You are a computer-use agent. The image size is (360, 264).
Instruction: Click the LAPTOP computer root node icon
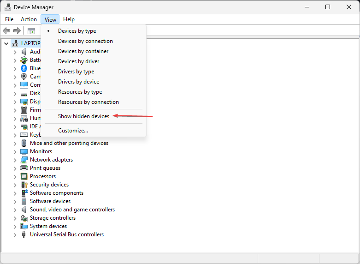coord(15,43)
